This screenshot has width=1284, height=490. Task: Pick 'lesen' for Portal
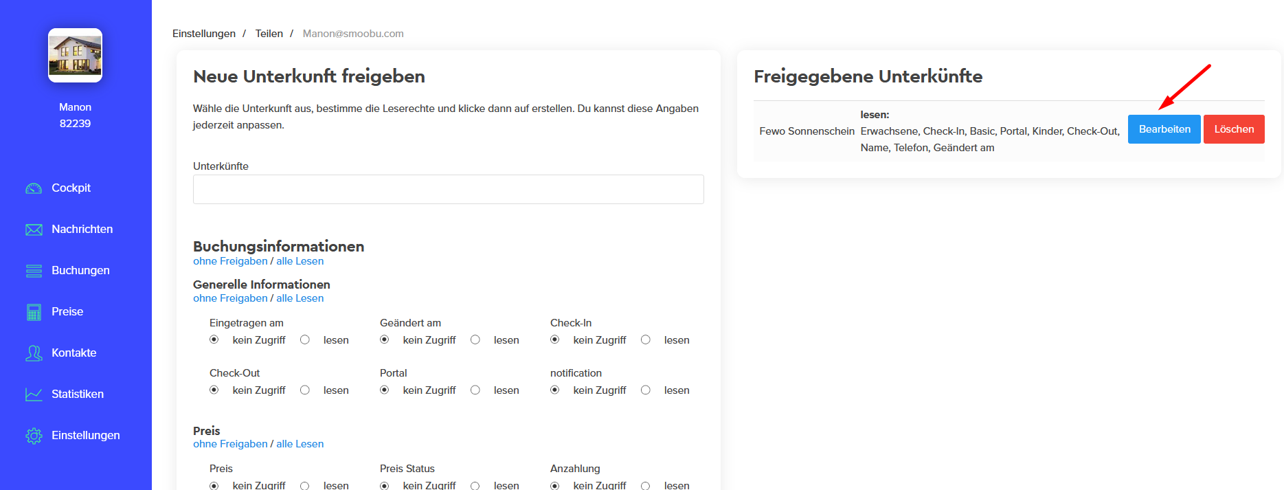point(475,390)
